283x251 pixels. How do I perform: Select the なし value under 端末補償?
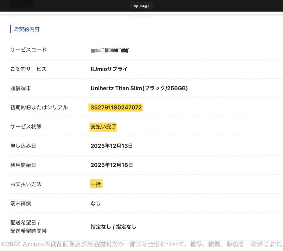[95, 203]
